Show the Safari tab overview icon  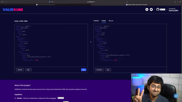click(x=180, y=2)
